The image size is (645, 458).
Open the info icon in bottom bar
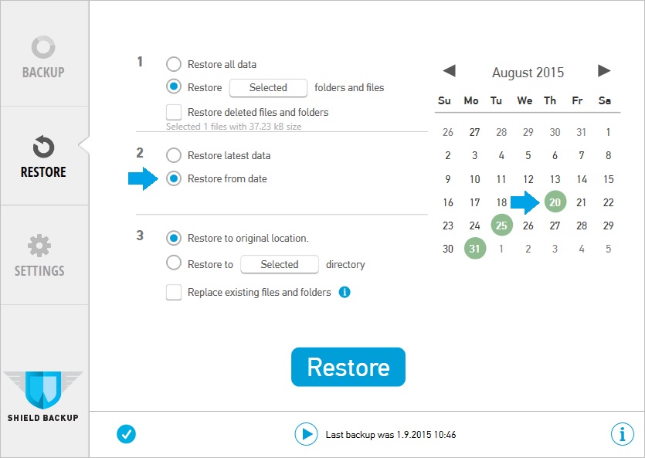[x=623, y=434]
